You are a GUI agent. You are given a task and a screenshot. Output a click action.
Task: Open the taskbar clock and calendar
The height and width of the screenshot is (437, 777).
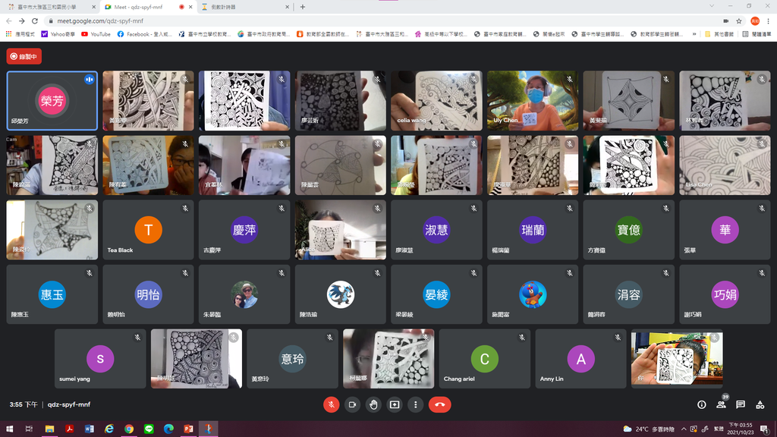[x=741, y=429]
